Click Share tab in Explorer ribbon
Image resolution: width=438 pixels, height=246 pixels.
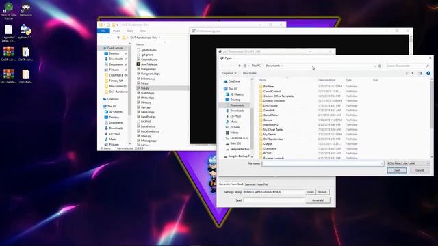tap(130, 31)
